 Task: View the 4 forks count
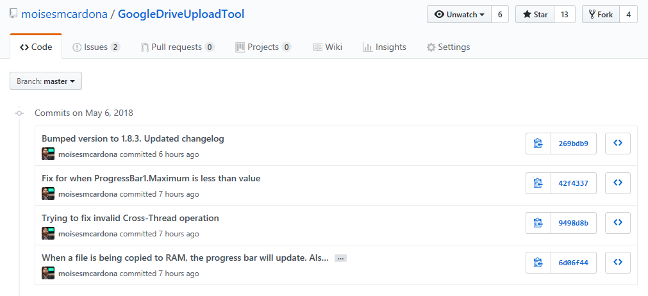tap(629, 15)
